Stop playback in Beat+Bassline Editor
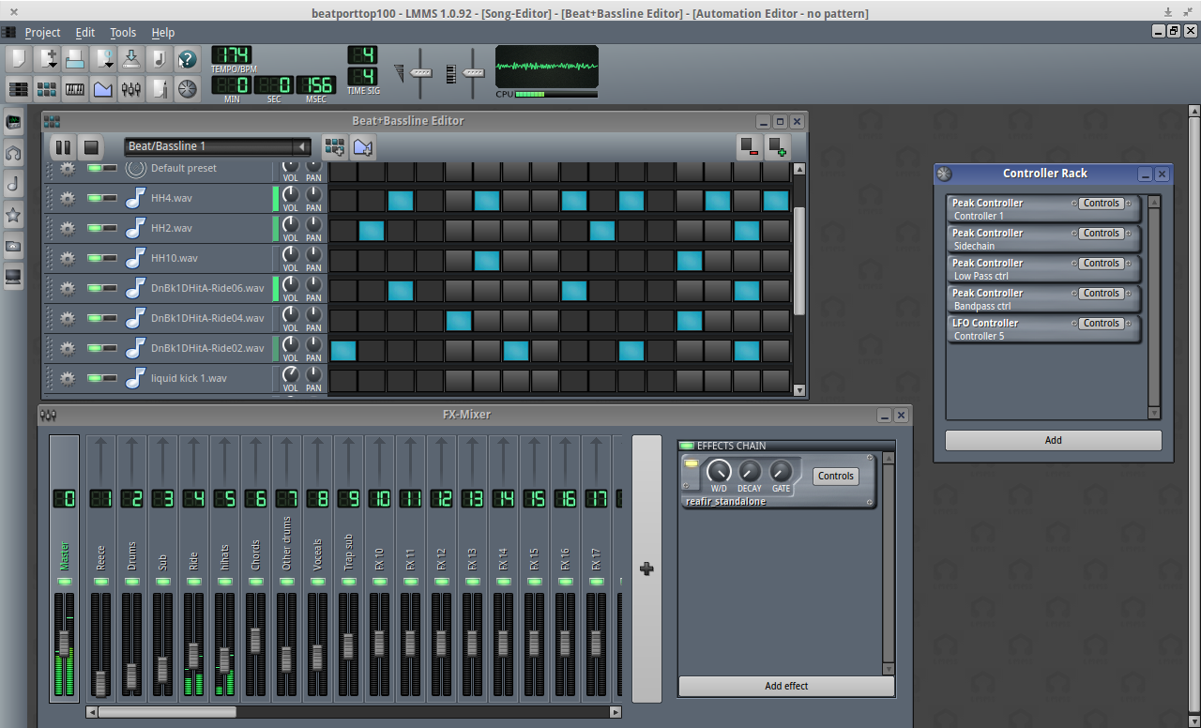 [x=90, y=146]
